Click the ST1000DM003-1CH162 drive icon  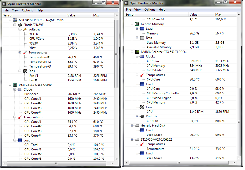[x=137, y=140]
